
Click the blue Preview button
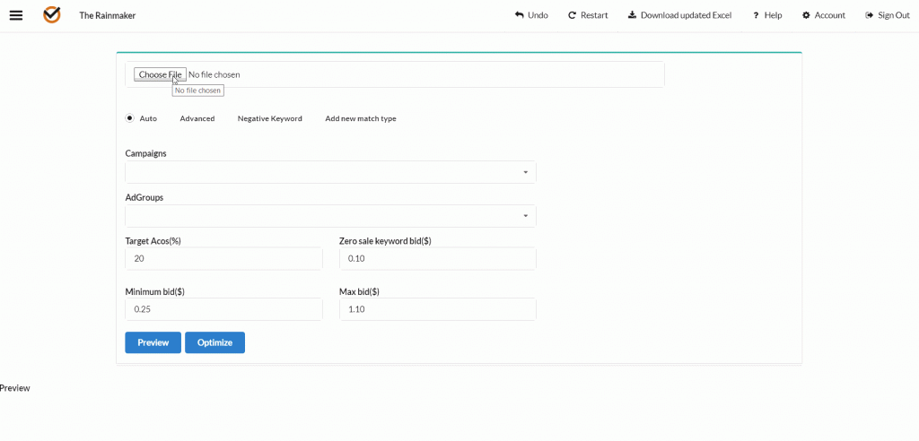pos(153,342)
